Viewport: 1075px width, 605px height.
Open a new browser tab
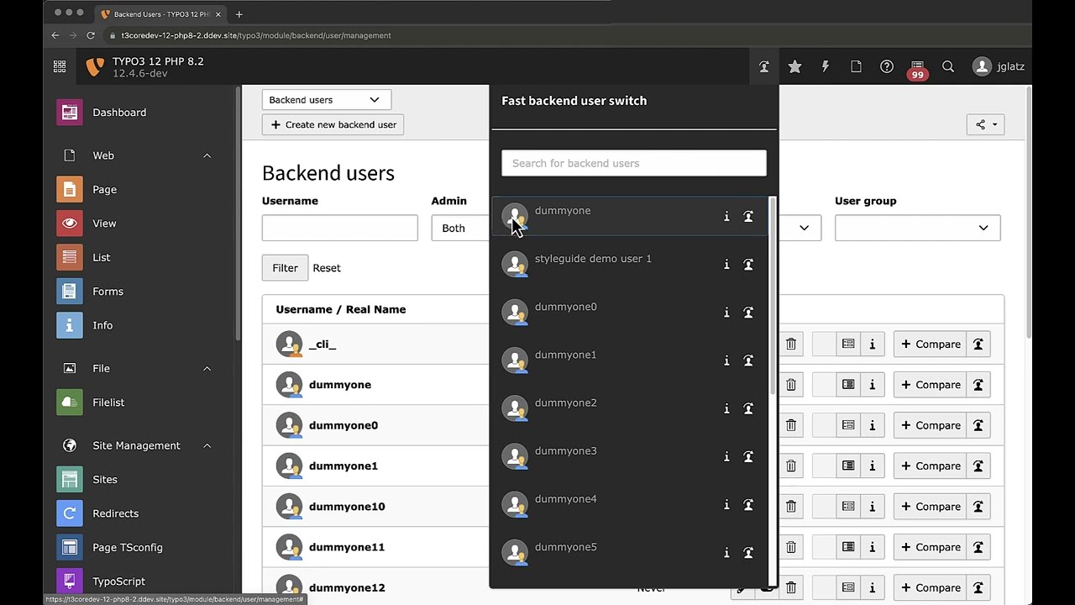[x=239, y=14]
